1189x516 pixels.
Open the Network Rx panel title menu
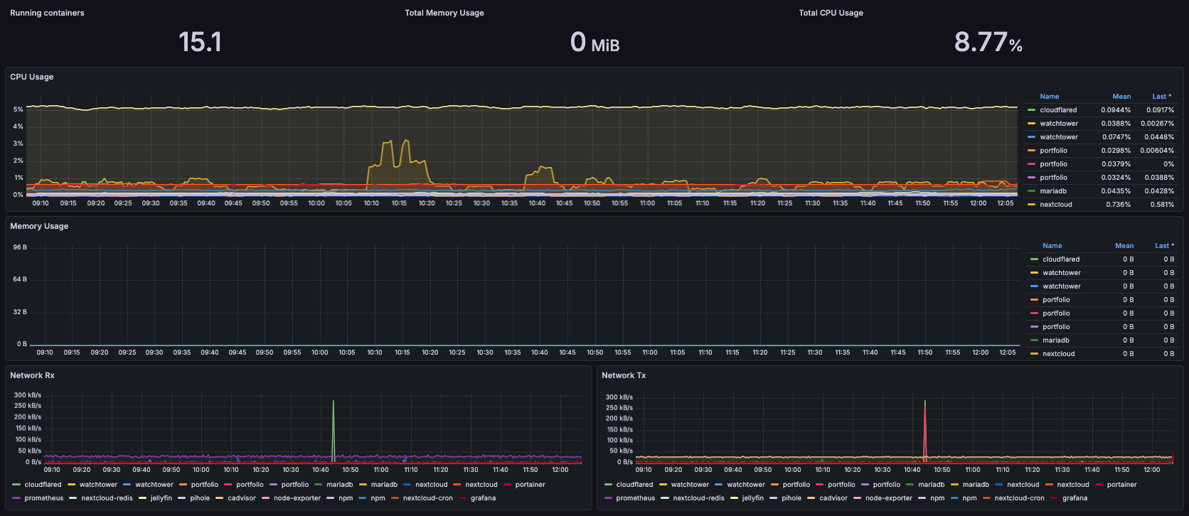tap(32, 375)
